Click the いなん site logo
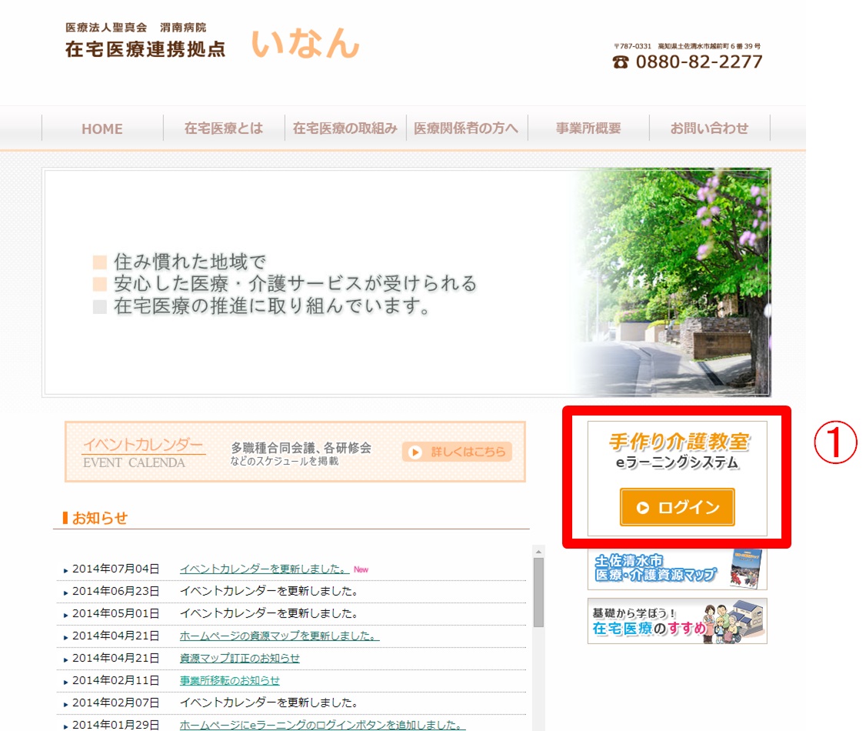 point(305,42)
